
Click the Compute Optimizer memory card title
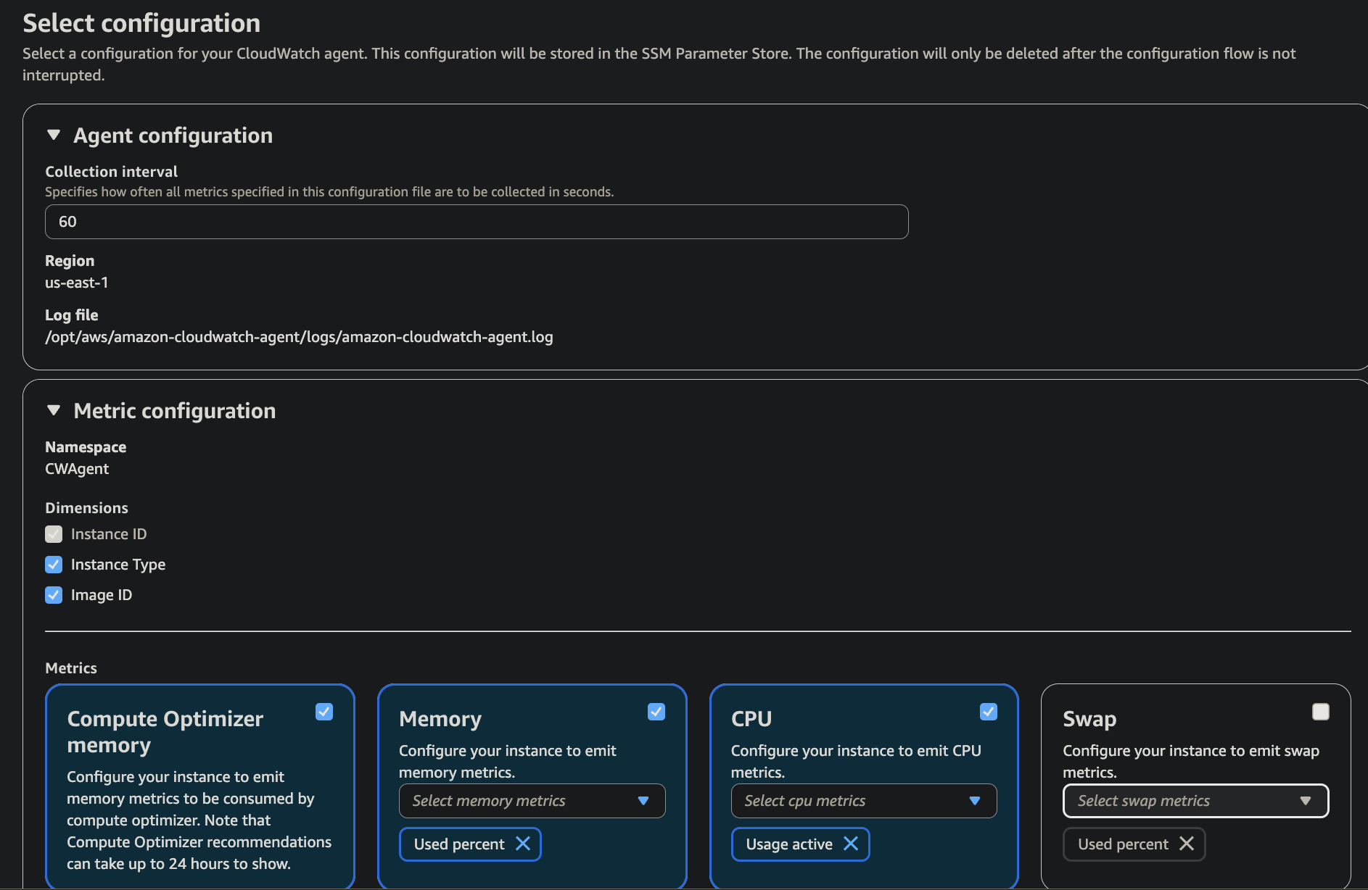(165, 731)
